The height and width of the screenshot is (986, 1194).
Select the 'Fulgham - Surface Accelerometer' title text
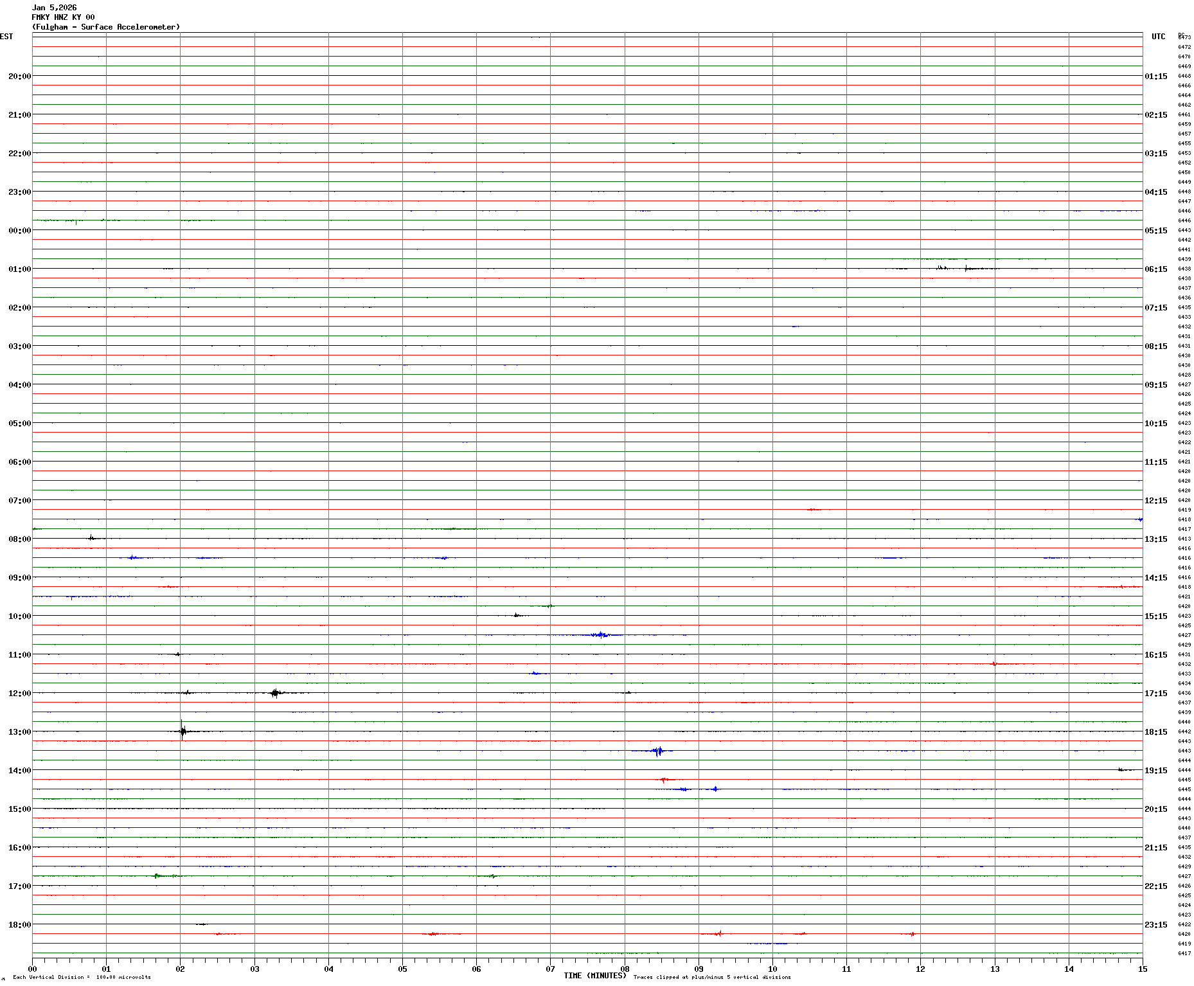click(x=106, y=27)
